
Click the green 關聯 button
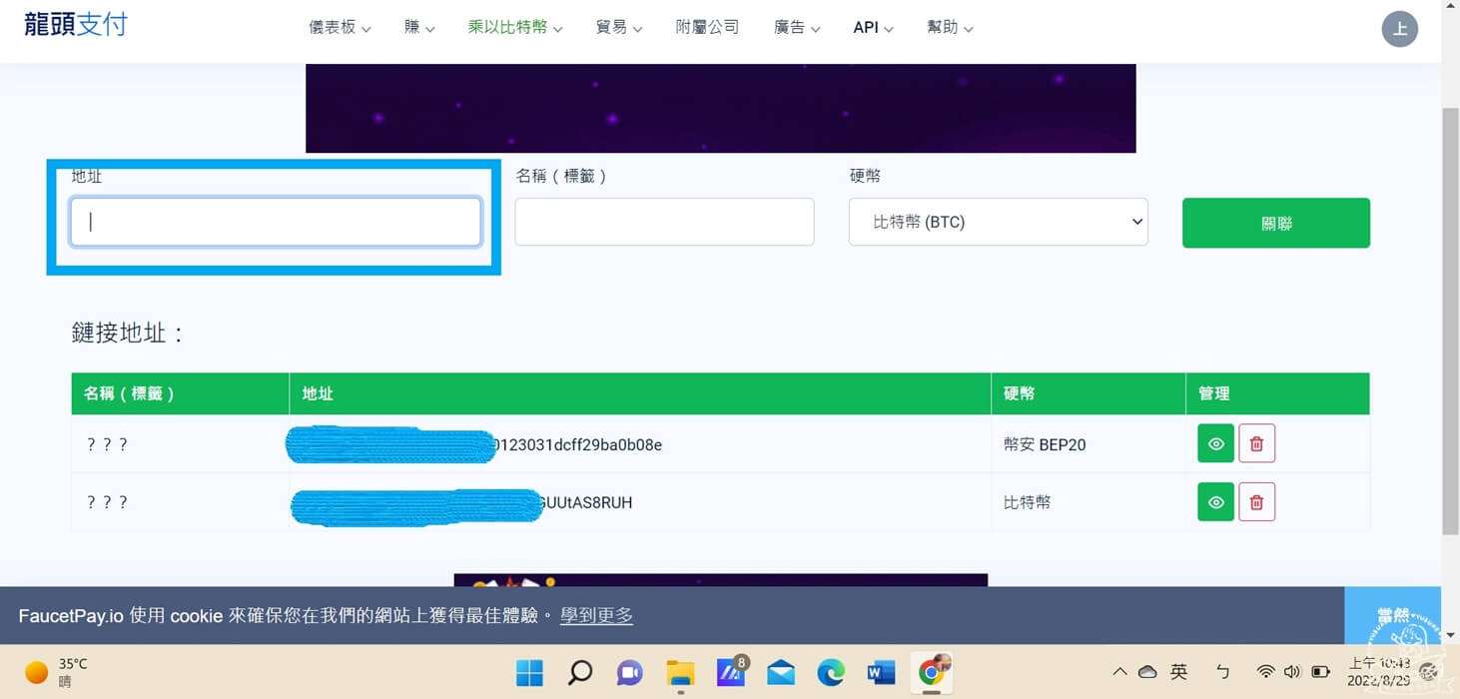pos(1275,223)
